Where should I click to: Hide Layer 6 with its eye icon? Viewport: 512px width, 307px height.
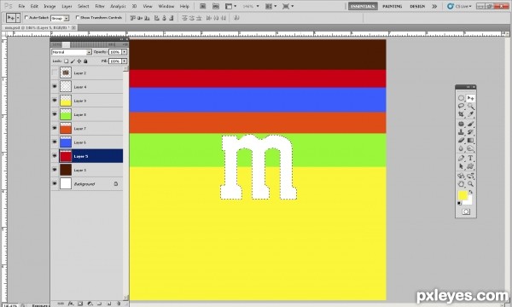pyautogui.click(x=55, y=142)
